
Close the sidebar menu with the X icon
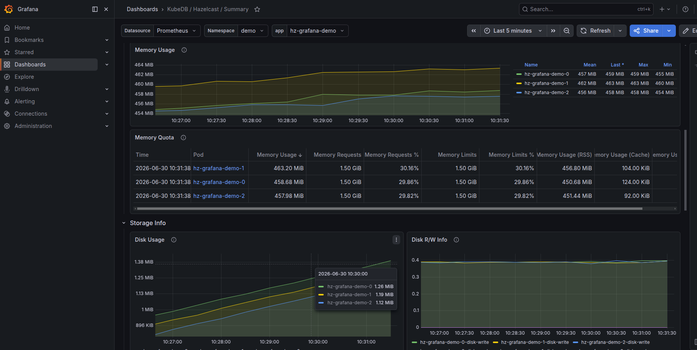coord(106,9)
